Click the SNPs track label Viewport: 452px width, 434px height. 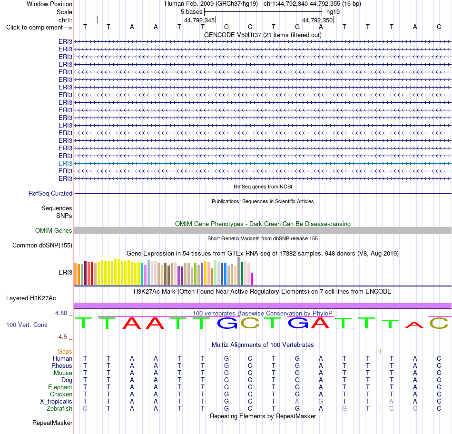coord(64,216)
